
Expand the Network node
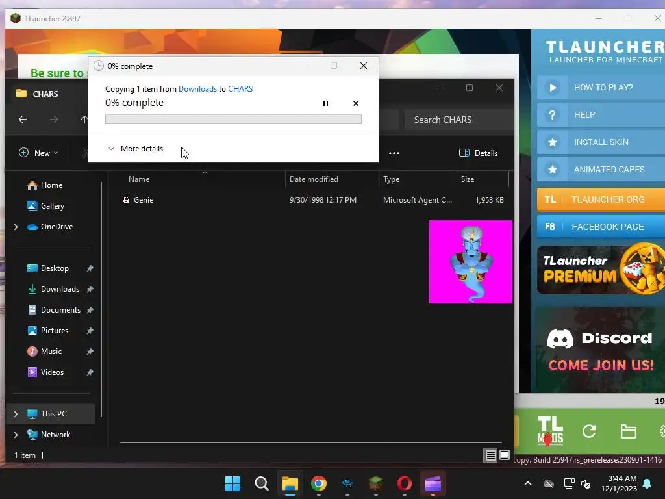point(16,435)
